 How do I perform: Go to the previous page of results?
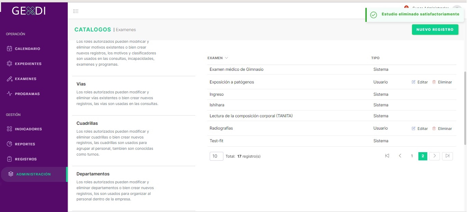coord(400,156)
